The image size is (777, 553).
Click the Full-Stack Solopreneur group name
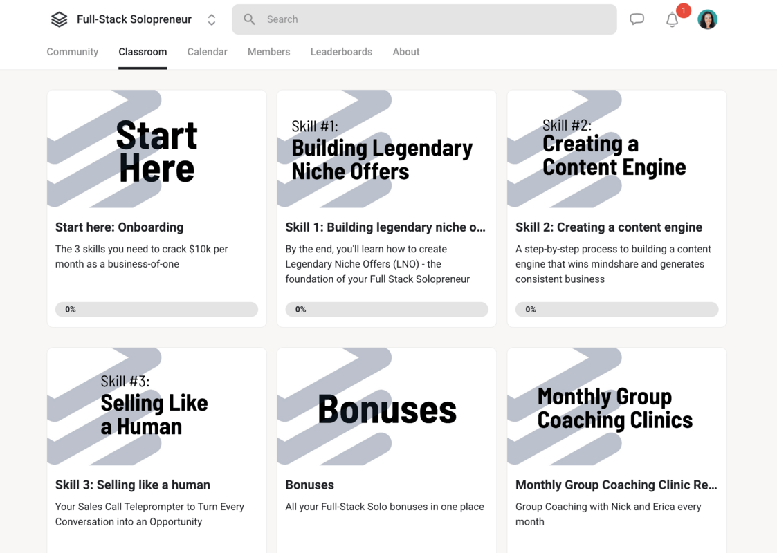(134, 19)
